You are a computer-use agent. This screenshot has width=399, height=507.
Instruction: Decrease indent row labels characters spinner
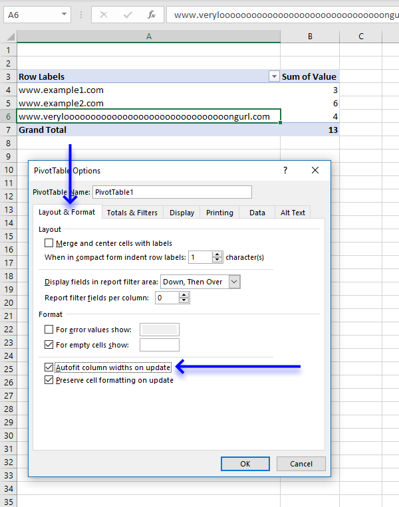coord(217,260)
